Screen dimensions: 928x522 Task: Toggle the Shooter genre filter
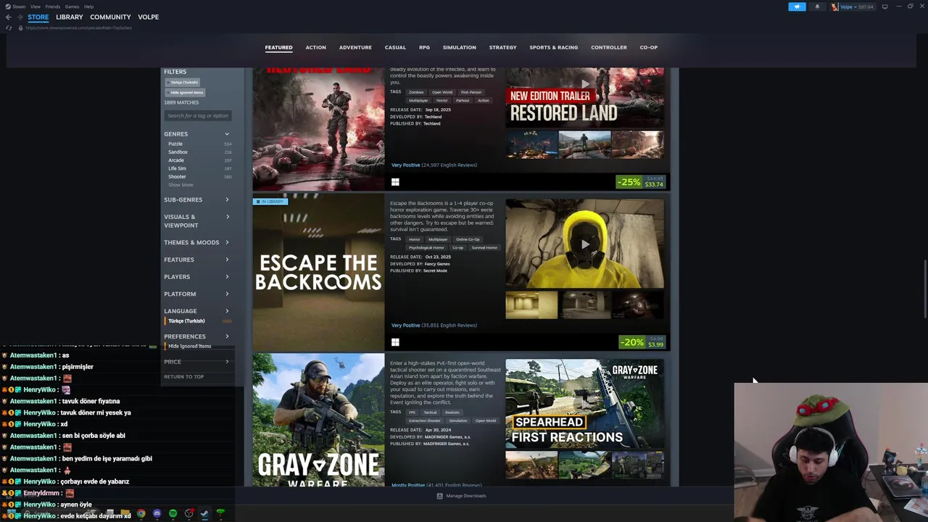click(199, 177)
